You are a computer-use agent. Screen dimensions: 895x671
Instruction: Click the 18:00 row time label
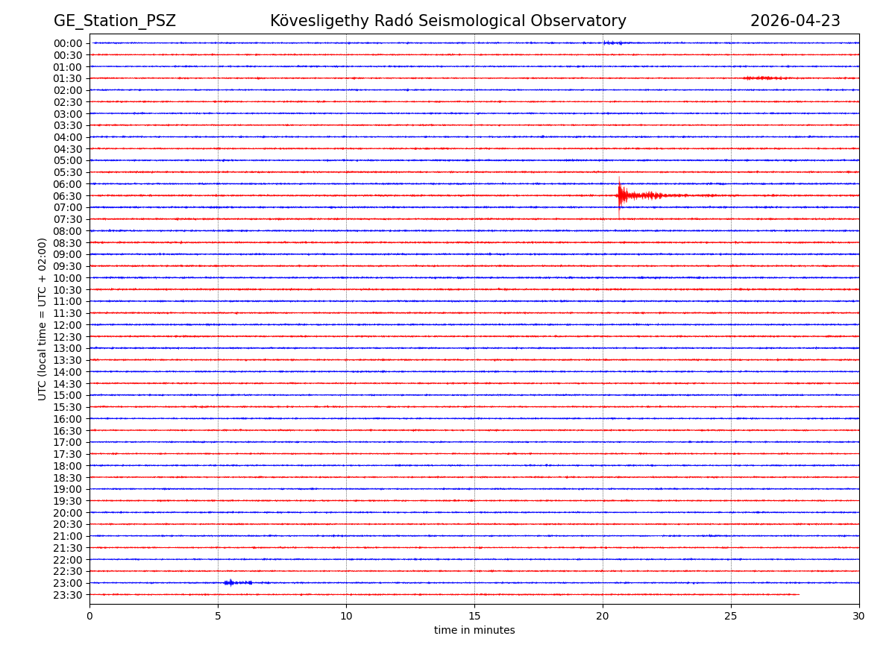68,466
